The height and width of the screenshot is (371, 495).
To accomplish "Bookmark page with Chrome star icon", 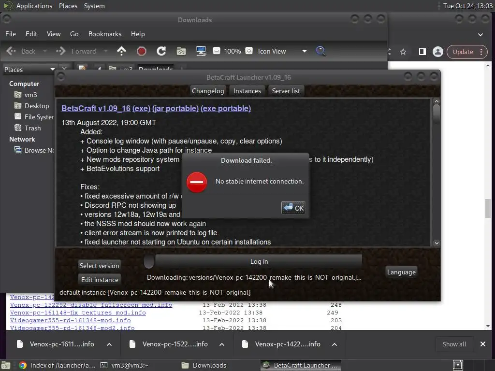I will coord(403,52).
